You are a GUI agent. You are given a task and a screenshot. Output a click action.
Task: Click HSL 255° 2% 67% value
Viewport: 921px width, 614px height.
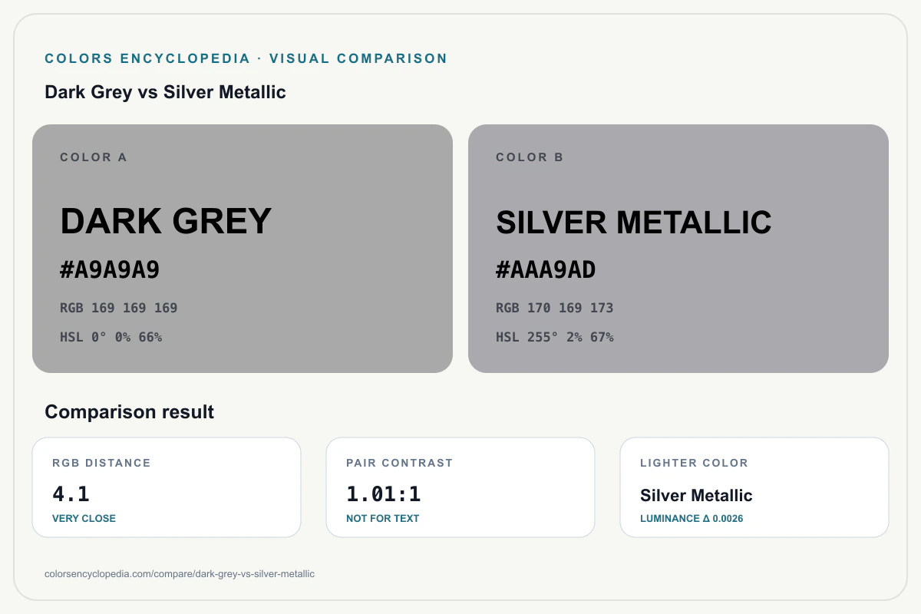click(x=555, y=337)
